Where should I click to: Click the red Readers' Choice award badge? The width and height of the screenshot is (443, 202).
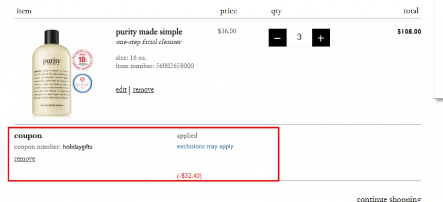(82, 60)
